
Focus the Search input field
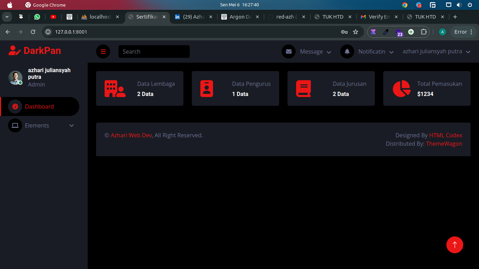click(x=154, y=51)
